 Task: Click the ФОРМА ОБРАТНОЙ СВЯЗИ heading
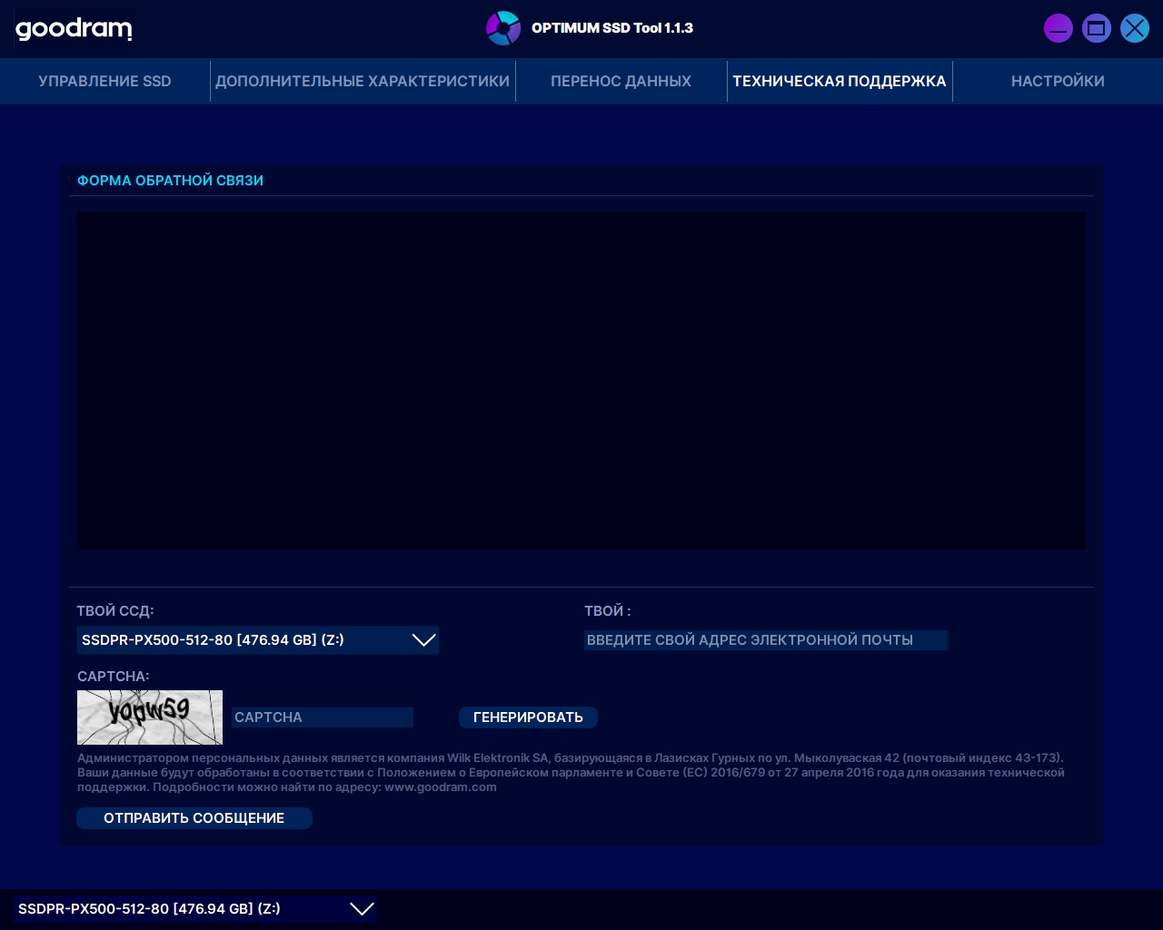[x=170, y=181]
